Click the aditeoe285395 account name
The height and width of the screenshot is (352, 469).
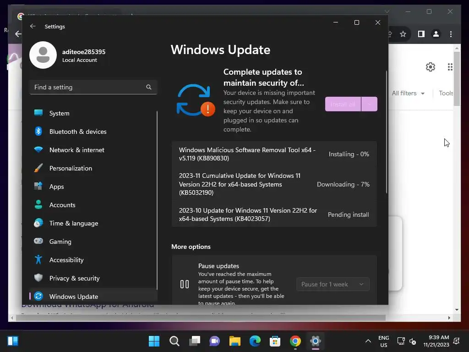coord(84,52)
